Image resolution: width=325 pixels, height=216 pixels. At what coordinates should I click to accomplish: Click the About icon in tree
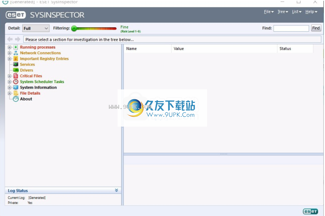pos(16,99)
